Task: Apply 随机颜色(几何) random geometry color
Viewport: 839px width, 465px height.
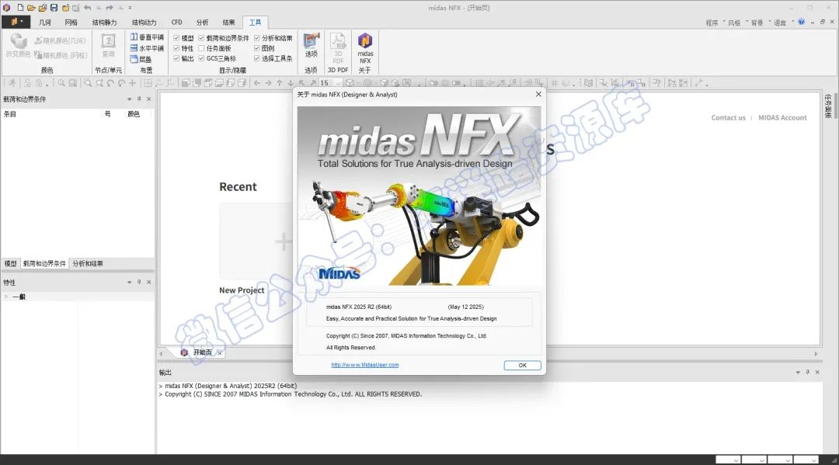Action: click(x=60, y=40)
